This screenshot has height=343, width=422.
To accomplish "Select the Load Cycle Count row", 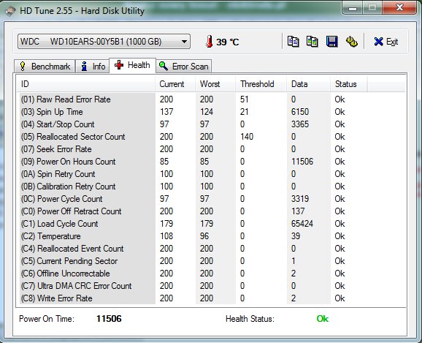I will click(x=211, y=224).
